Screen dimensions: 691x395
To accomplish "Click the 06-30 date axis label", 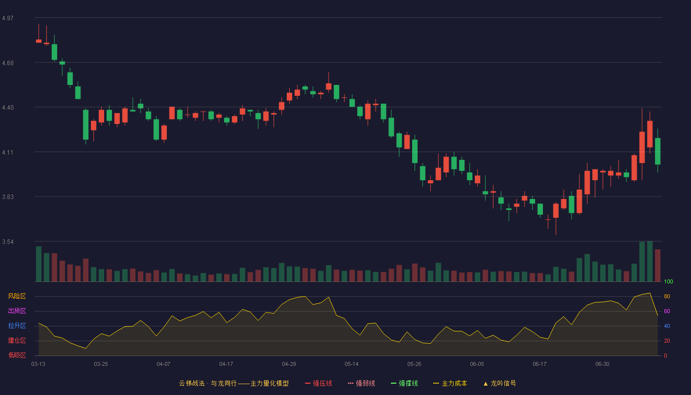I will coord(602,364).
